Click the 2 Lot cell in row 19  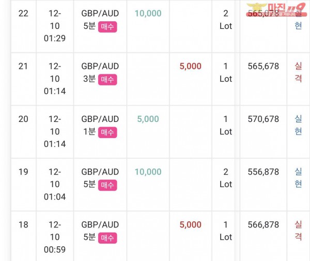tap(226, 178)
